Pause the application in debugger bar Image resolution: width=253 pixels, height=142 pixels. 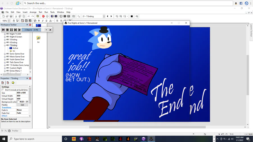coord(11,30)
